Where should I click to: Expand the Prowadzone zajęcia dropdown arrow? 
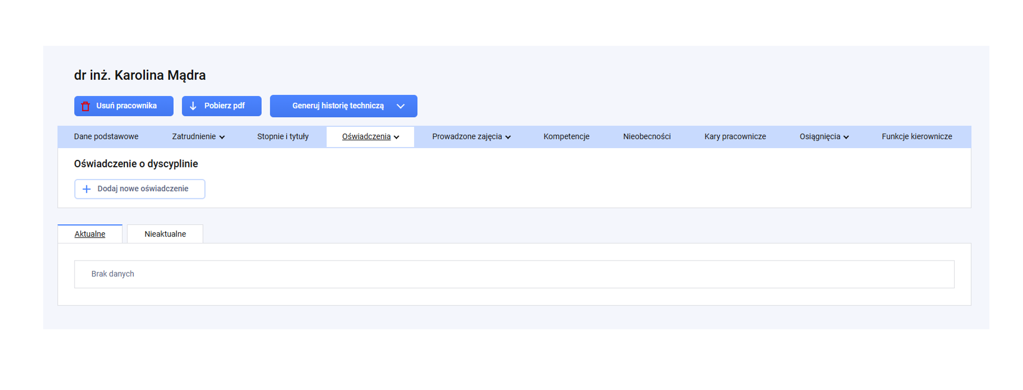(508, 137)
